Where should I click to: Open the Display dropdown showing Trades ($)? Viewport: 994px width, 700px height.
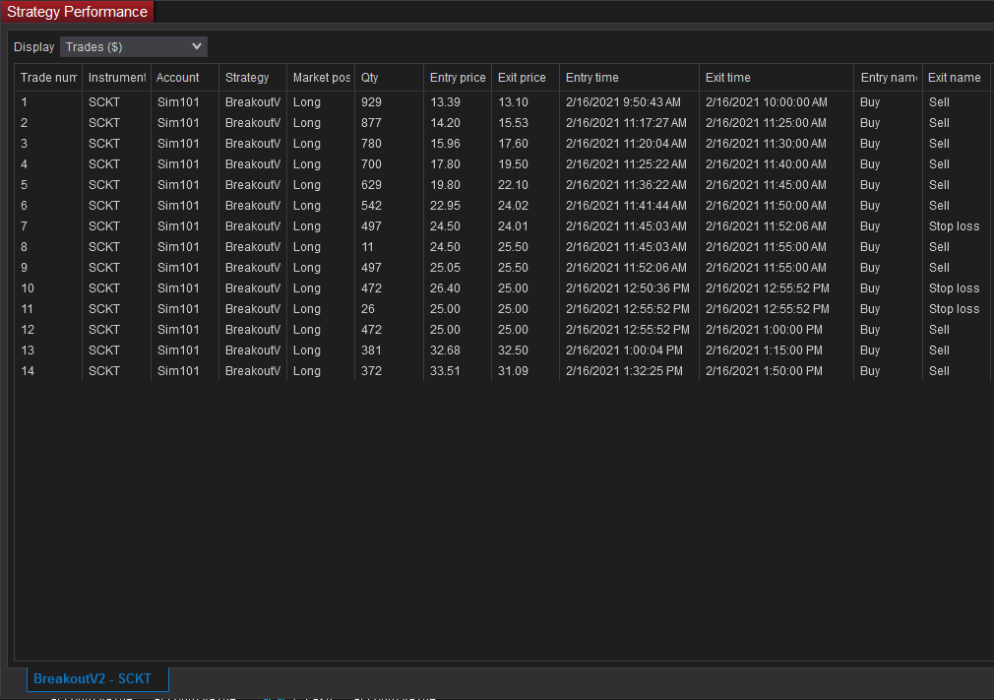[133, 47]
